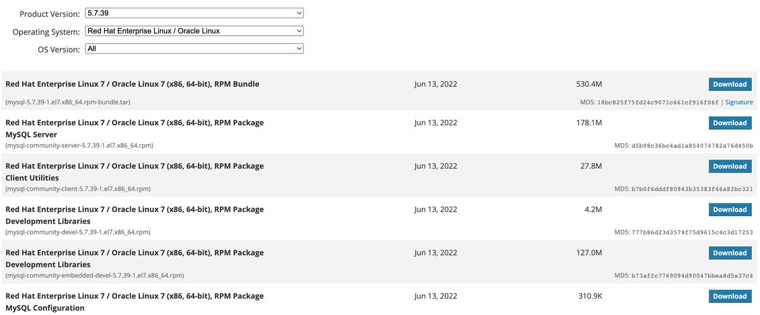
Task: Click the mysql-community-client rpm filename
Action: coord(78,189)
